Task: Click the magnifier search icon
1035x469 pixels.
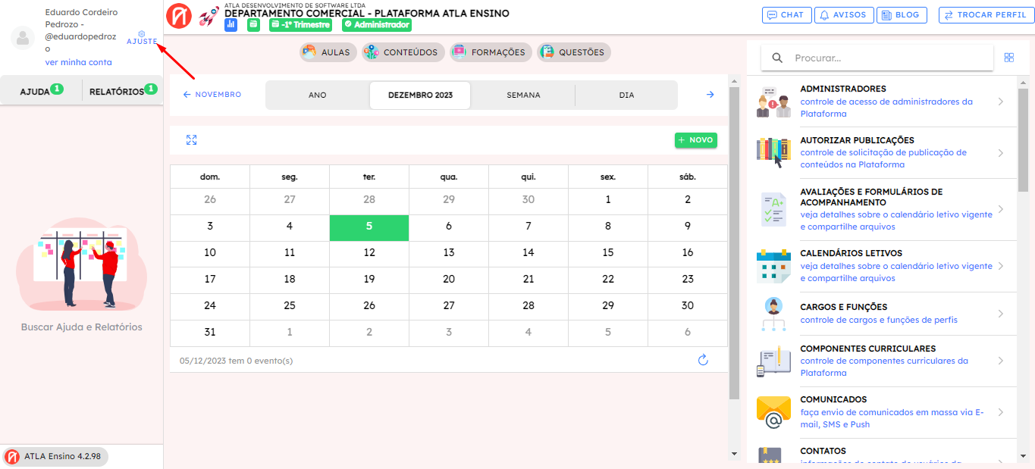Action: (777, 58)
